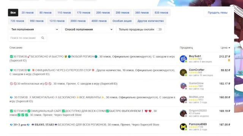Open Parniska8989 seller profile link
Screen dimensions: 243x136
coord(197,124)
